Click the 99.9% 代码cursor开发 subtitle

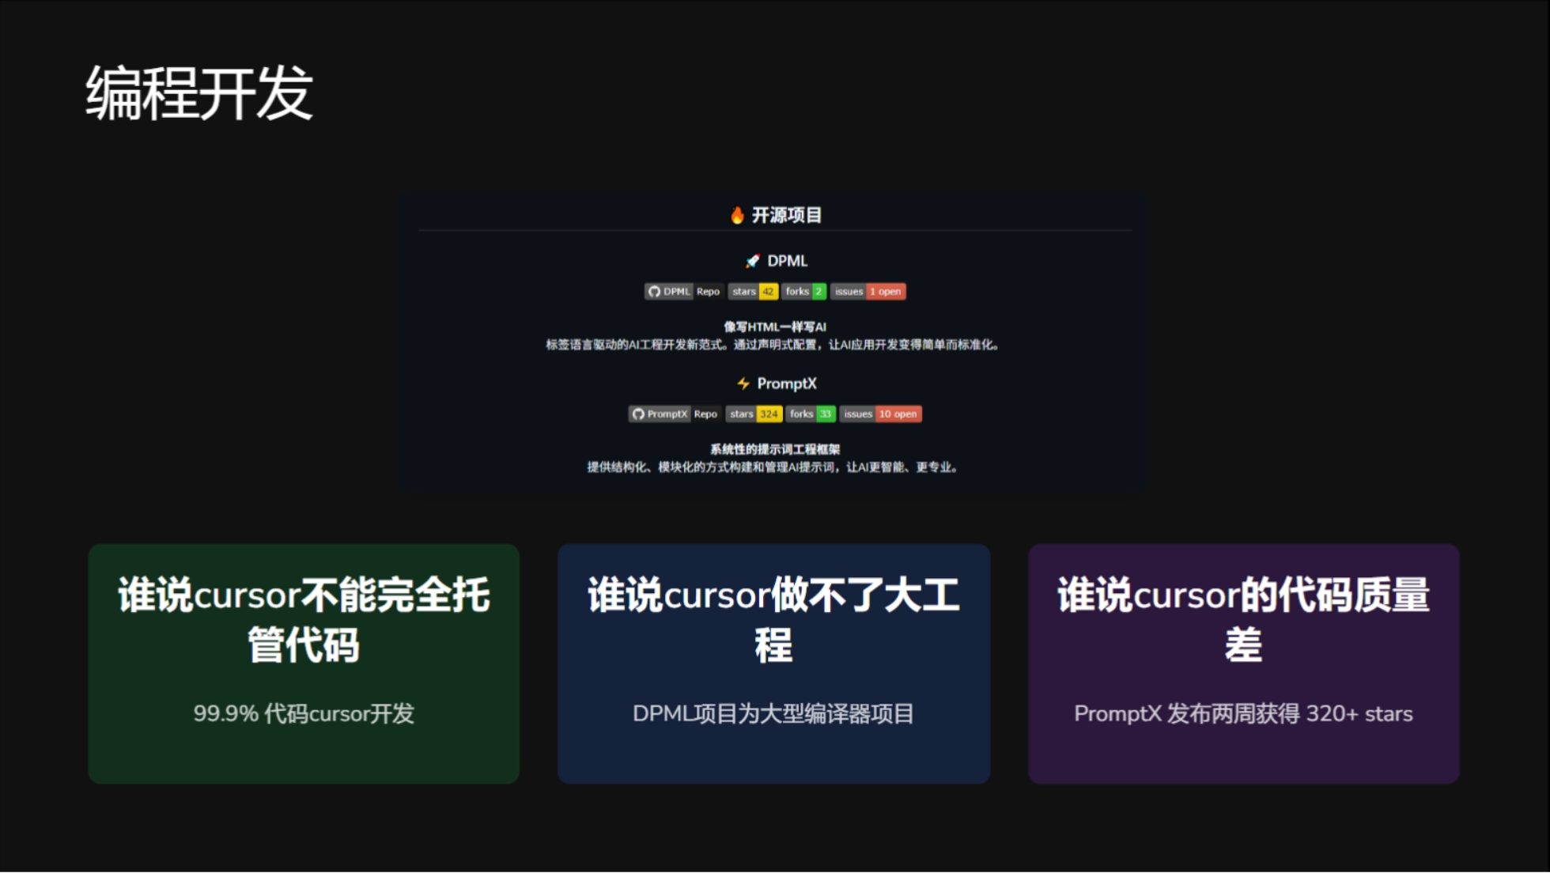point(304,714)
